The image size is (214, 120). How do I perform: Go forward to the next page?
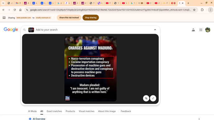click(x=9, y=10)
